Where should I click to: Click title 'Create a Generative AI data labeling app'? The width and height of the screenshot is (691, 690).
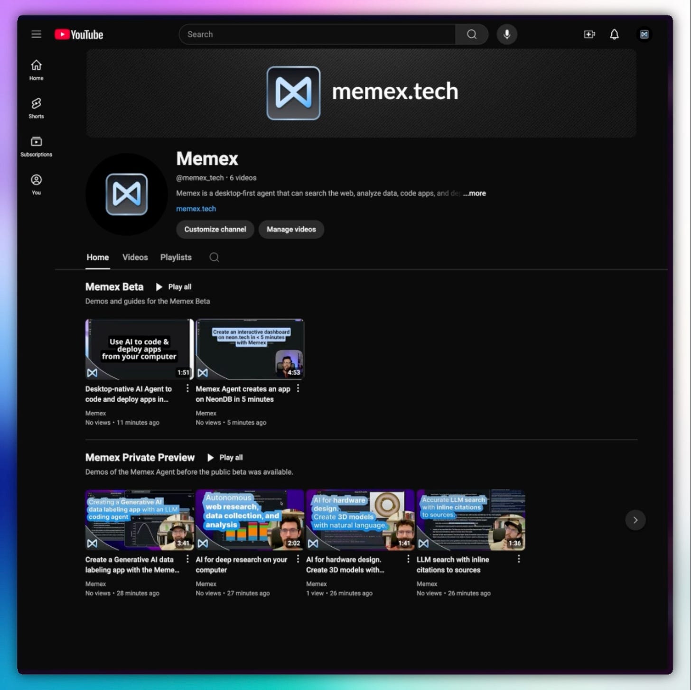tap(132, 565)
